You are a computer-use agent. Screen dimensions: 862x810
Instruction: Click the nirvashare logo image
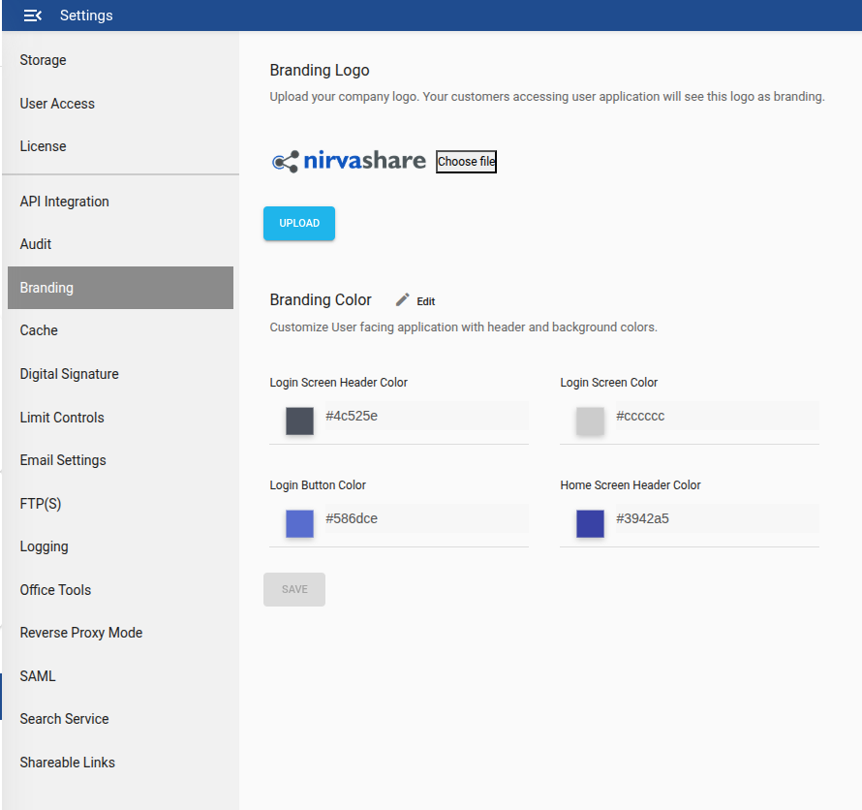point(349,162)
